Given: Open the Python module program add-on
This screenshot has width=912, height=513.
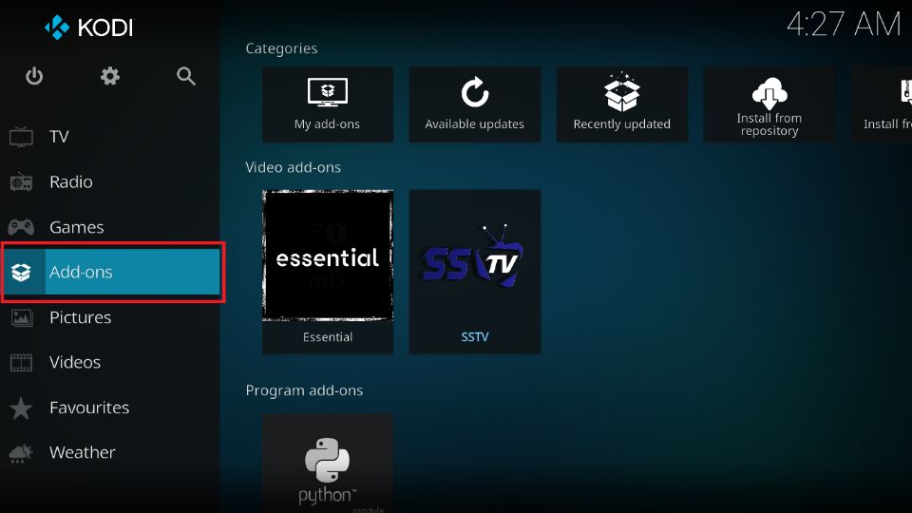Looking at the screenshot, I should pos(328,464).
